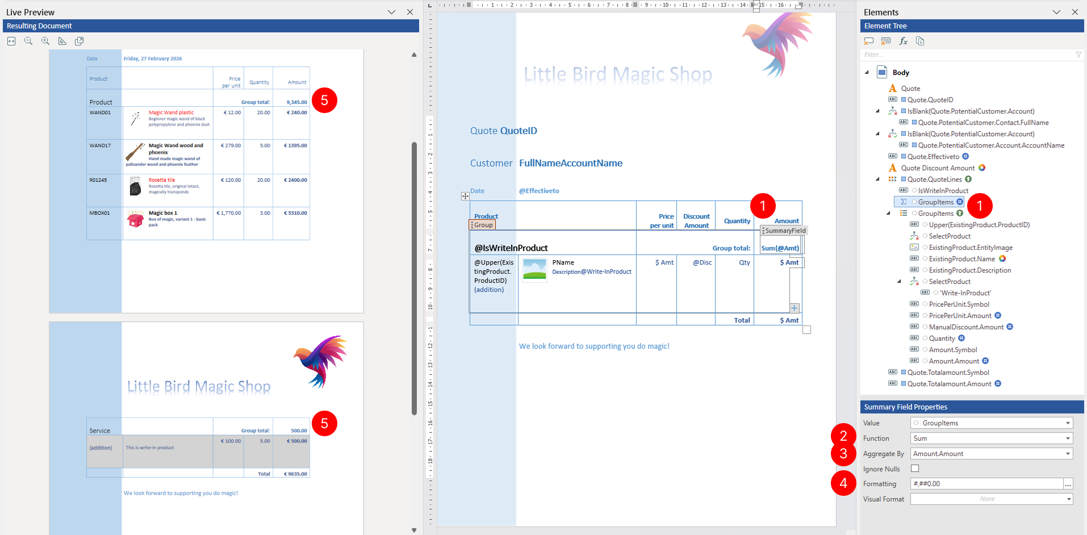Image resolution: width=1087 pixels, height=535 pixels.
Task: Open preview in external window icon
Action: coord(80,41)
